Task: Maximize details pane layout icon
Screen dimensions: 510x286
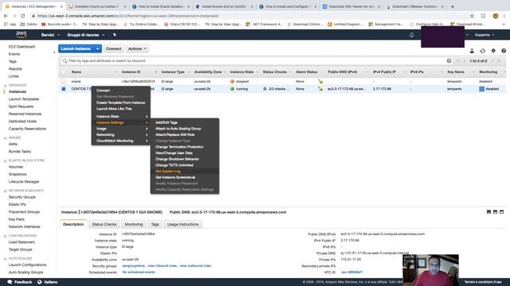Action: pos(501,212)
